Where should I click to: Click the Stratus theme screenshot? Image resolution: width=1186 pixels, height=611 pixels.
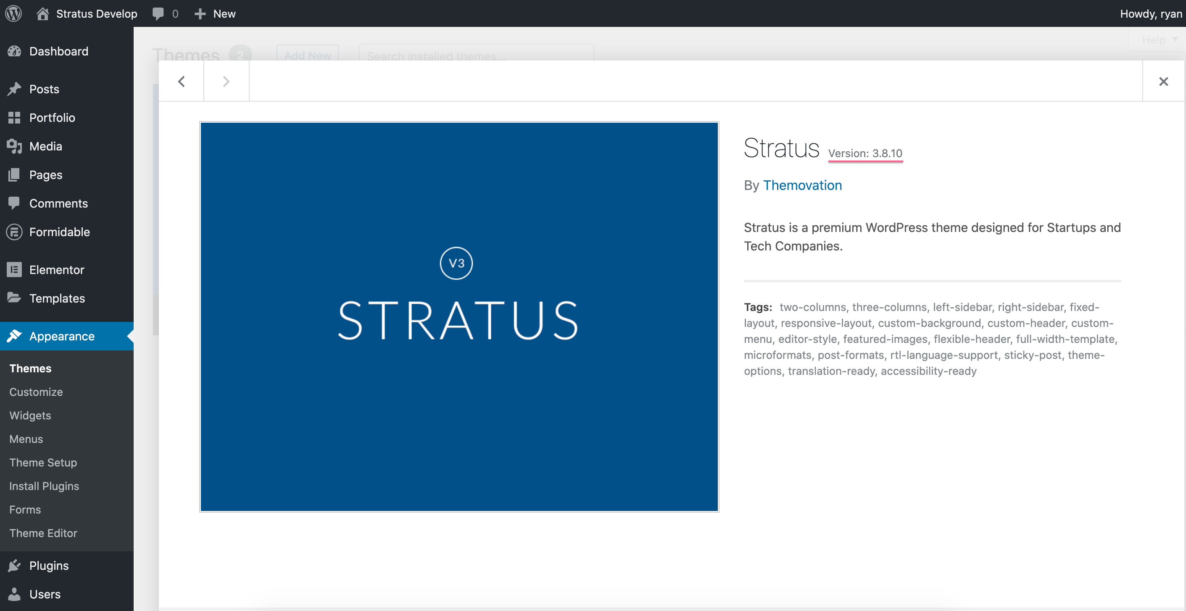459,317
